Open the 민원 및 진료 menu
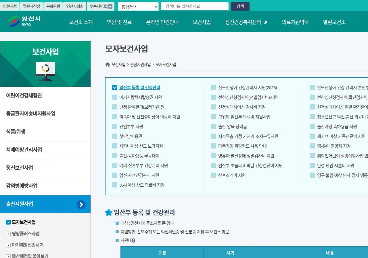 tap(119, 22)
